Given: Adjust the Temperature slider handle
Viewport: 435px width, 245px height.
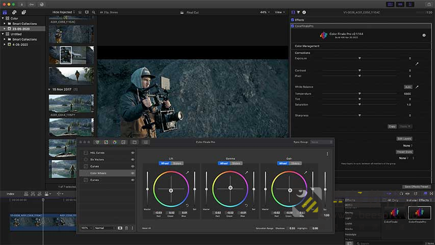Looking at the screenshot, I should click(360, 94).
